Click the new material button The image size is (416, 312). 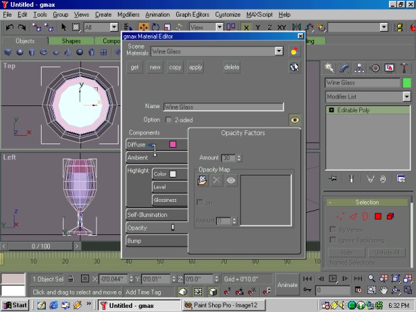[x=155, y=67]
